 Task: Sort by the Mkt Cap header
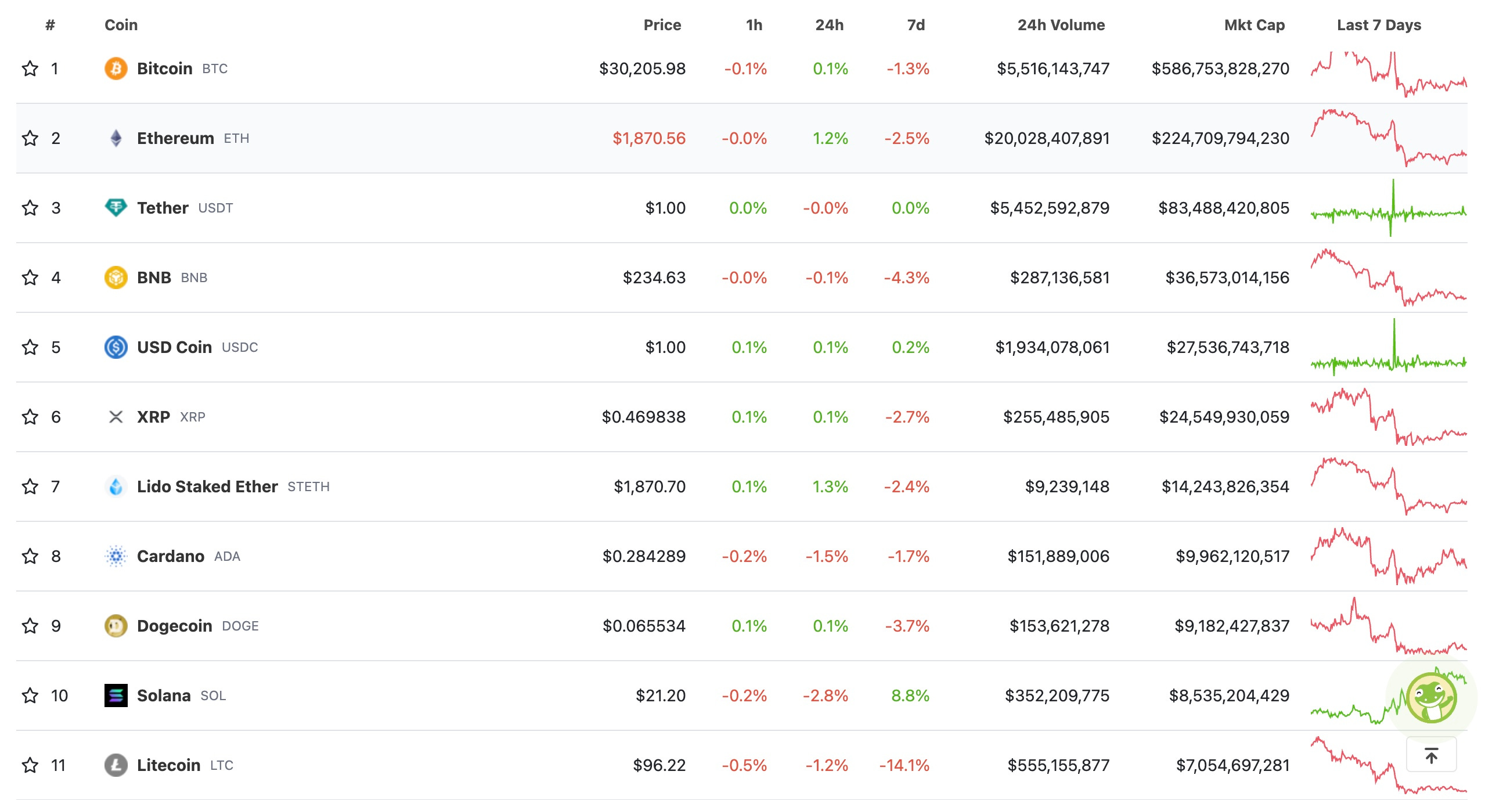tap(1255, 25)
